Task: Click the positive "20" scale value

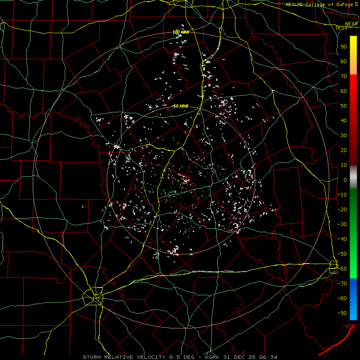Action: pyautogui.click(x=344, y=150)
